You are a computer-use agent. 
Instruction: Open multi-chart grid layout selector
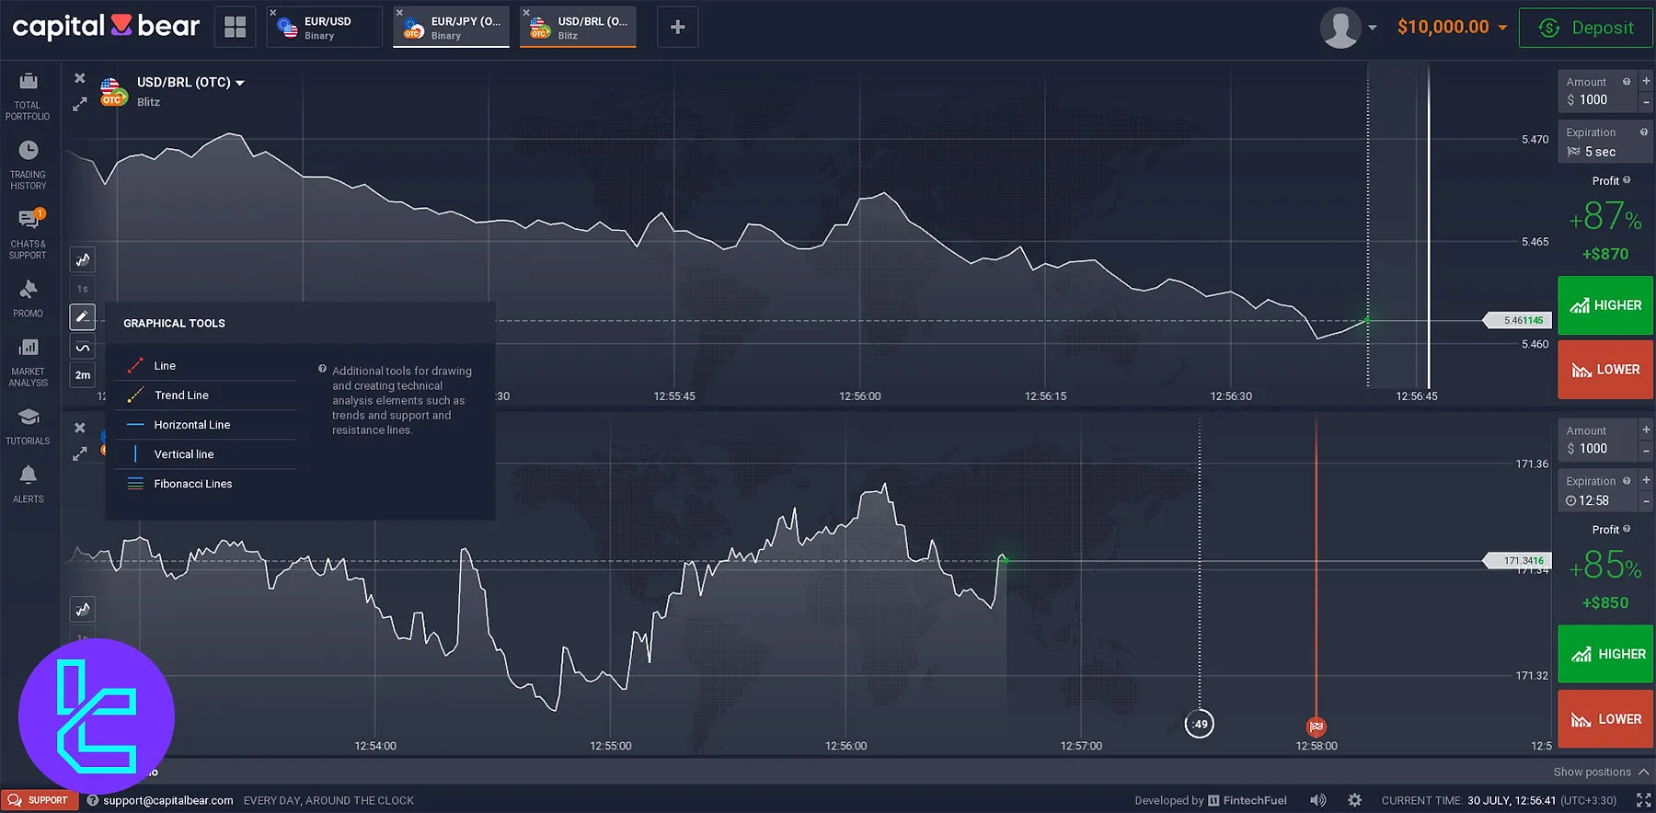point(236,27)
